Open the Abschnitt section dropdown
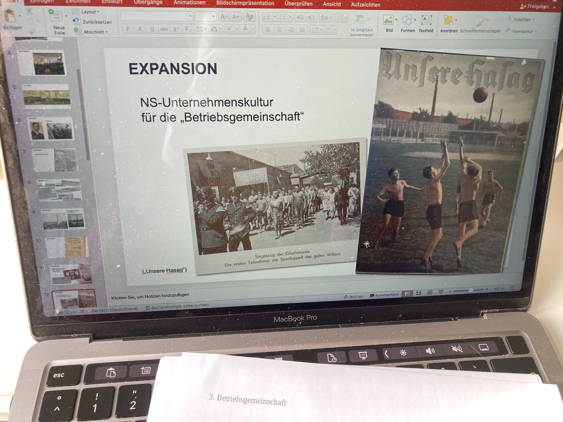The width and height of the screenshot is (563, 422). click(x=95, y=32)
